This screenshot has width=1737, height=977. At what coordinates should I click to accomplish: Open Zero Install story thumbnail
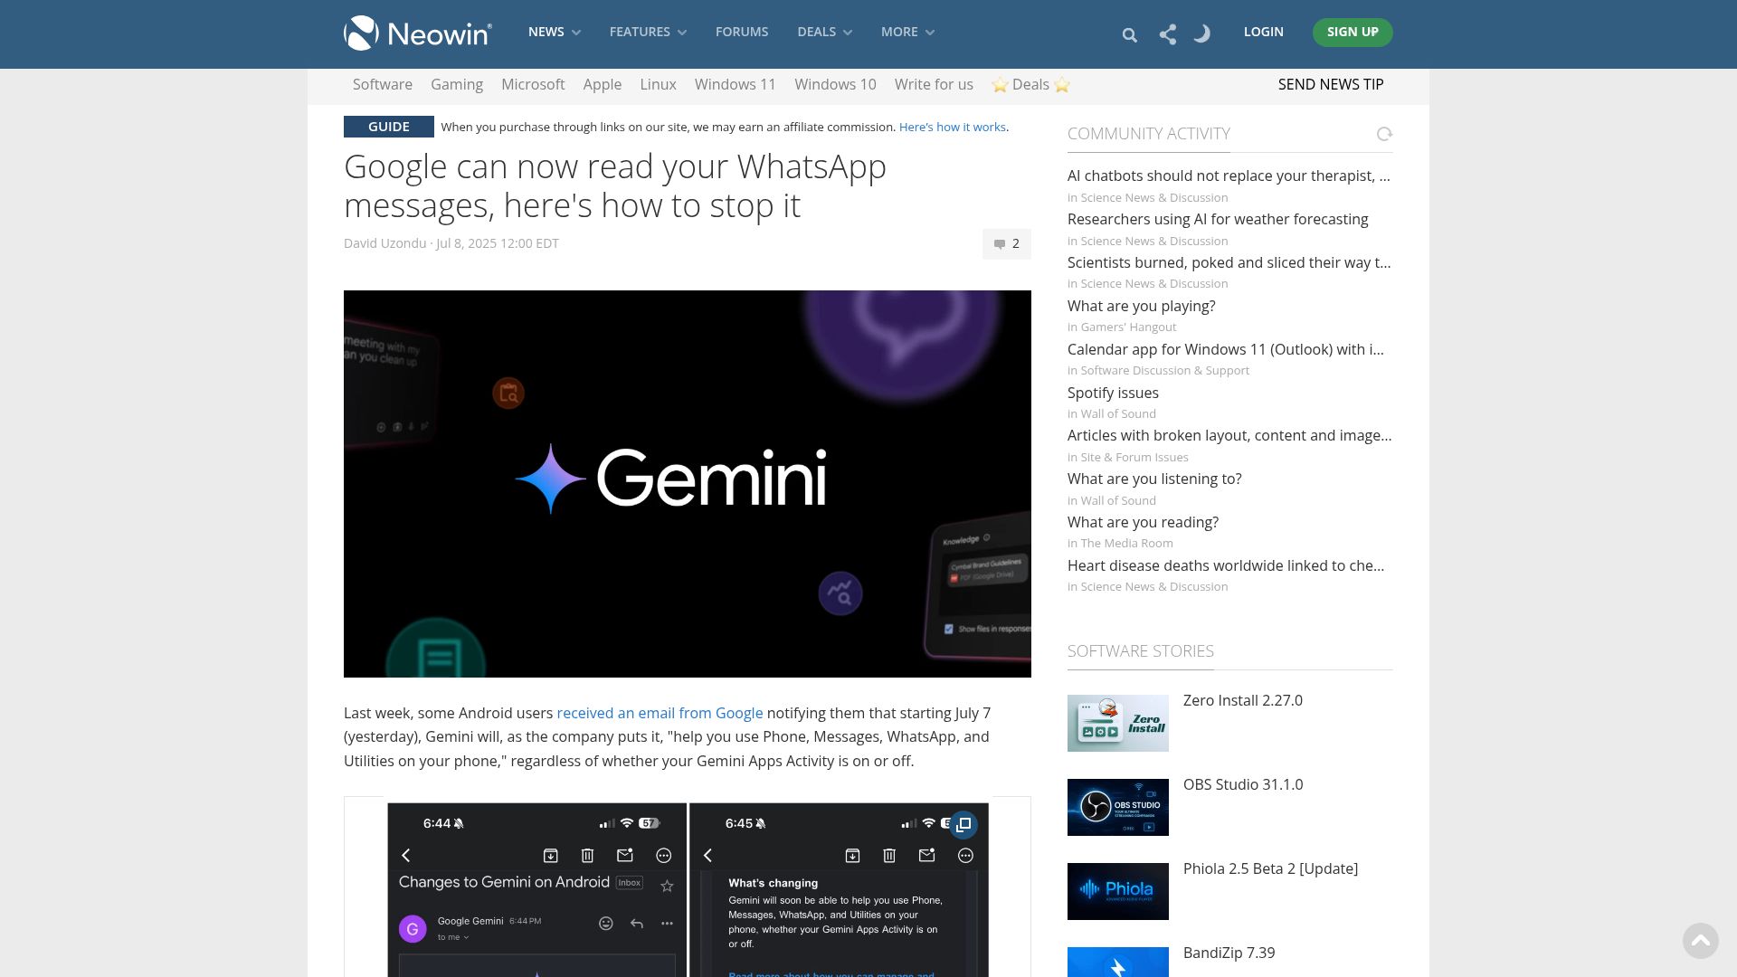(1118, 723)
